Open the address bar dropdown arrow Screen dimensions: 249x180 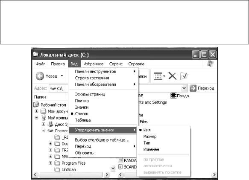(x=184, y=88)
